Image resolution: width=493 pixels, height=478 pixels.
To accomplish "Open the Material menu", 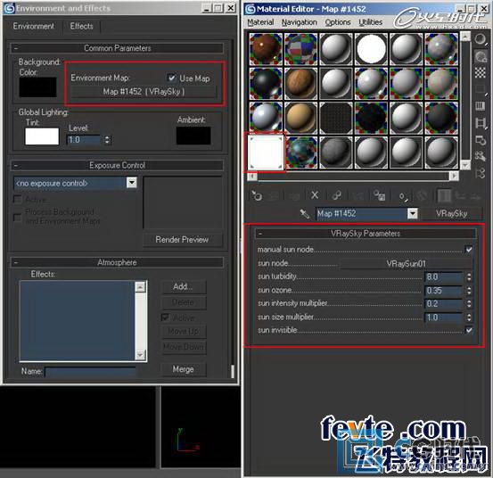I will point(260,22).
